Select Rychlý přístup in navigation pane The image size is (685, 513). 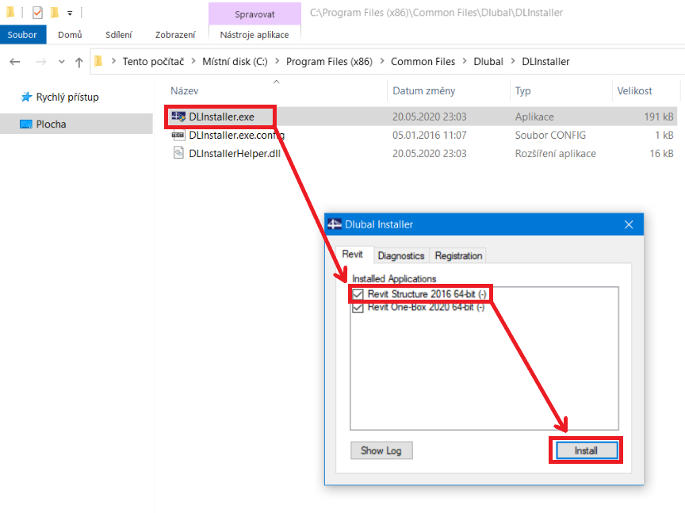[67, 97]
